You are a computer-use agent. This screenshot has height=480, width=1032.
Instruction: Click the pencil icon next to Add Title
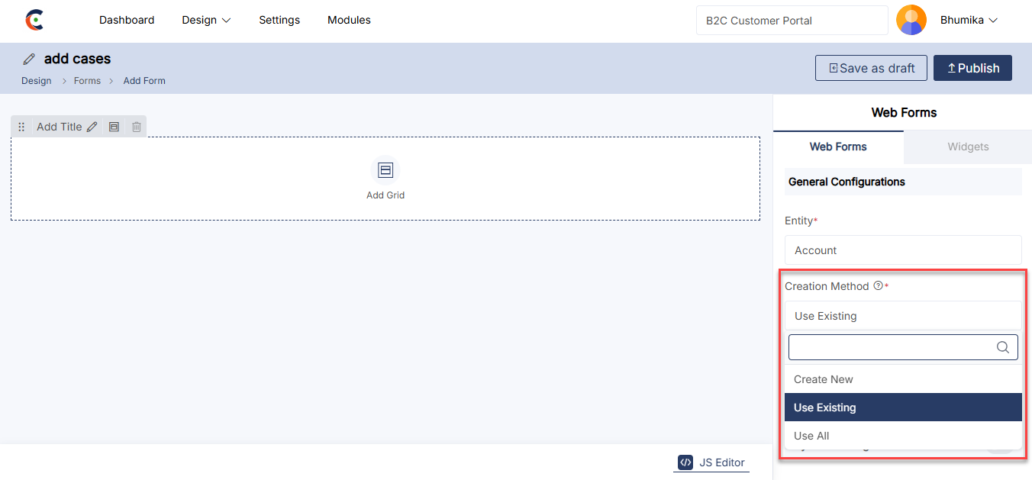click(92, 127)
